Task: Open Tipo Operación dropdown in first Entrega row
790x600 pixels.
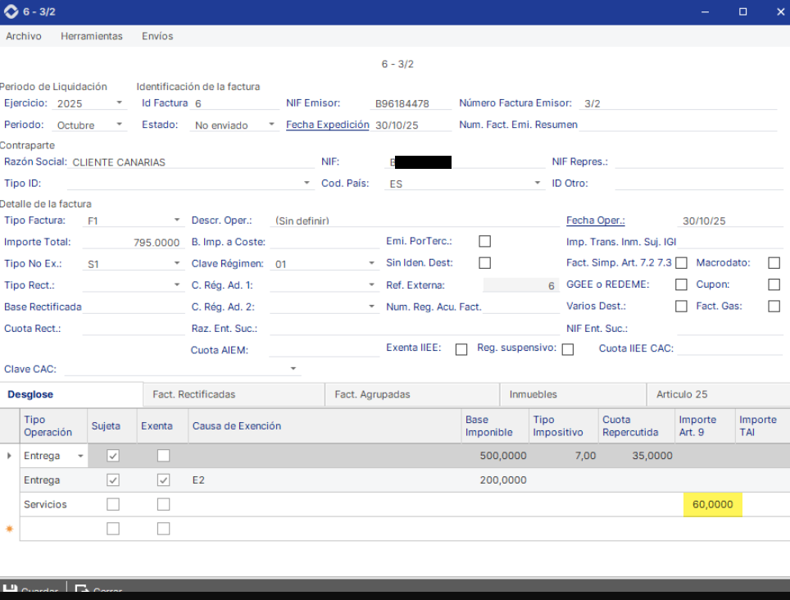Action: pyautogui.click(x=80, y=457)
